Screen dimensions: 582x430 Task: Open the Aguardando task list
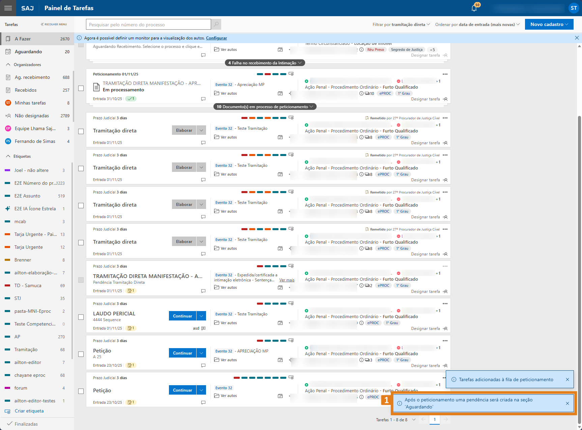coord(28,52)
